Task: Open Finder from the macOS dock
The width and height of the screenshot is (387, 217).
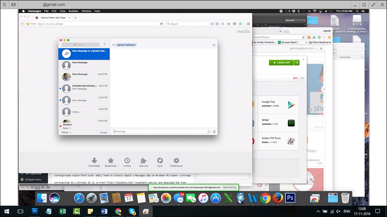Action: click(42, 198)
